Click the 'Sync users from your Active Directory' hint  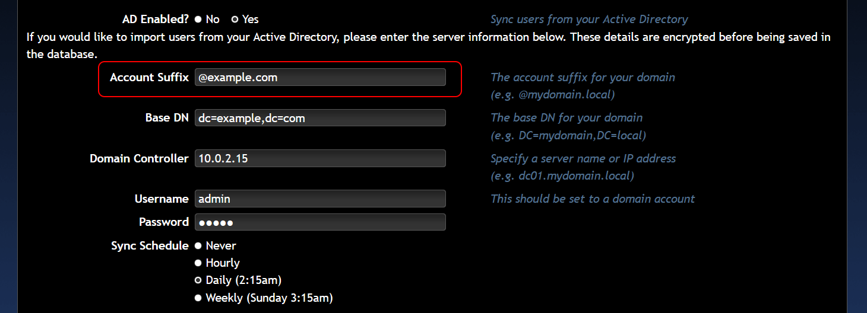pyautogui.click(x=589, y=20)
